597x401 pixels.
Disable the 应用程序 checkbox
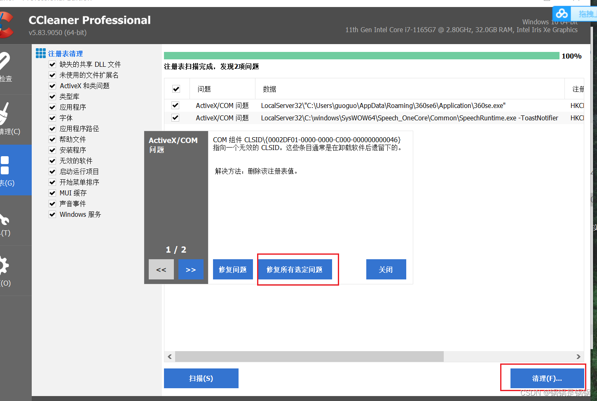point(52,107)
